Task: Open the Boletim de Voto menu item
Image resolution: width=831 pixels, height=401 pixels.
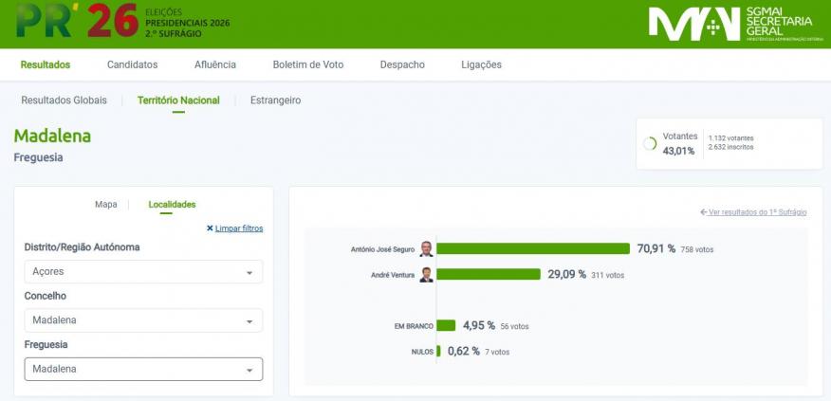Action: [x=308, y=64]
